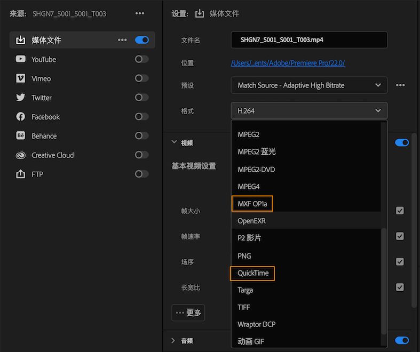Collapse the 视频 section
This screenshot has width=420, height=352.
click(x=174, y=142)
